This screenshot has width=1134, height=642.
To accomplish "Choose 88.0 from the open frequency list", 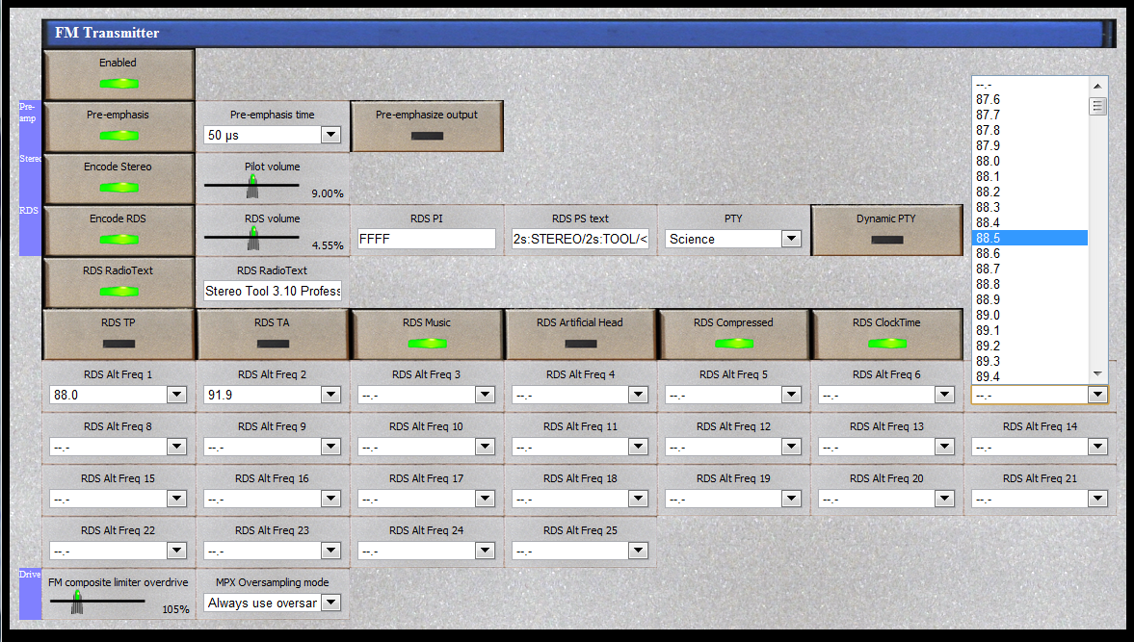I will click(1030, 161).
